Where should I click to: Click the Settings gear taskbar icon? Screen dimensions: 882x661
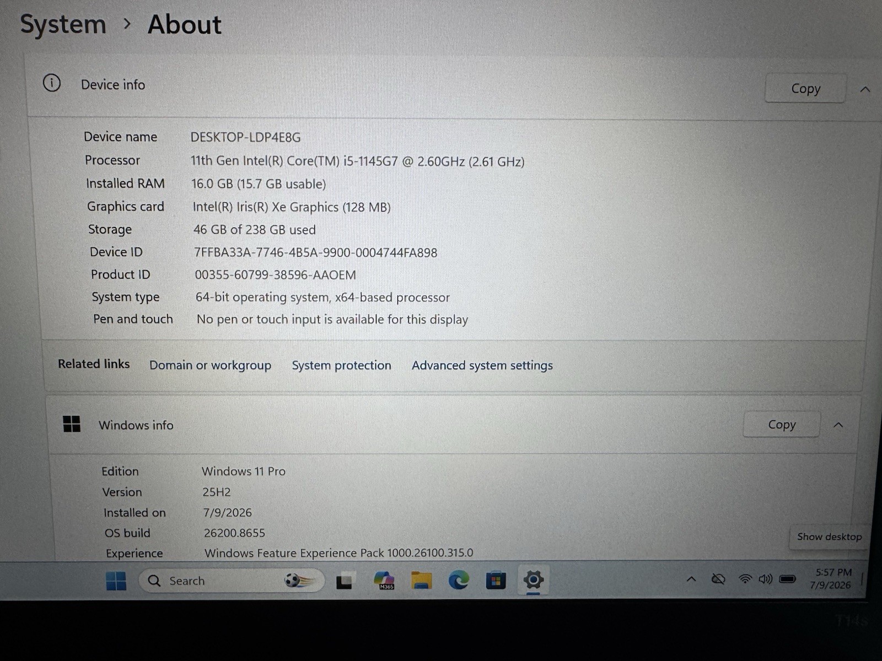tap(533, 579)
